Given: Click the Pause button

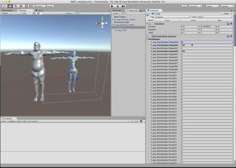Looking at the screenshot, I should (118, 6).
